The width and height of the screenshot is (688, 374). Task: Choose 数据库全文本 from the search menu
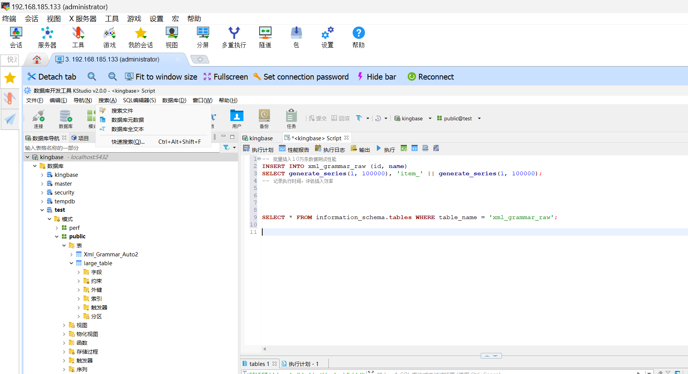[x=127, y=129]
